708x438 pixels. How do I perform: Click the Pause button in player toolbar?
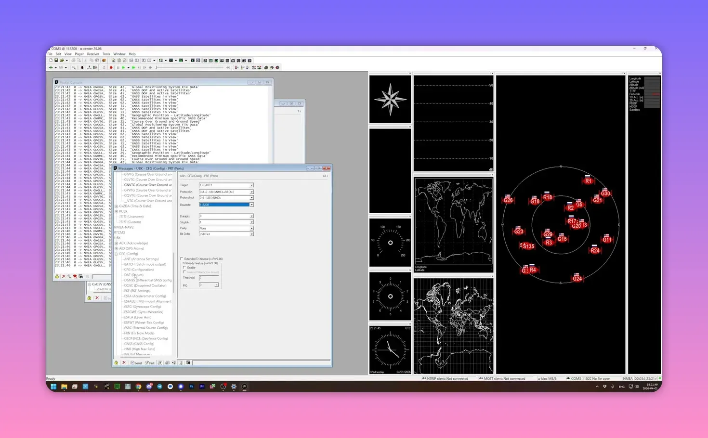point(118,68)
